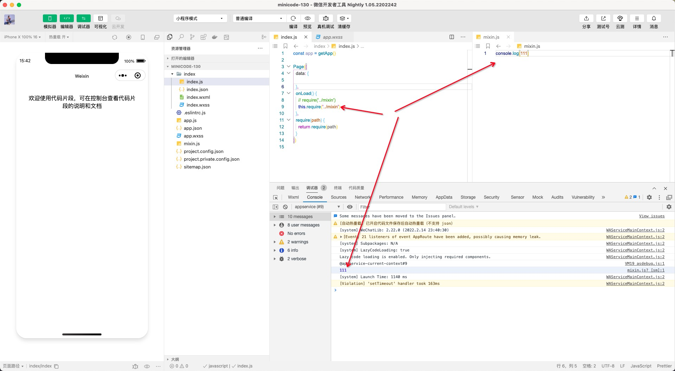The width and height of the screenshot is (675, 371).
Task: Fold the Page block at line 3
Action: click(289, 66)
